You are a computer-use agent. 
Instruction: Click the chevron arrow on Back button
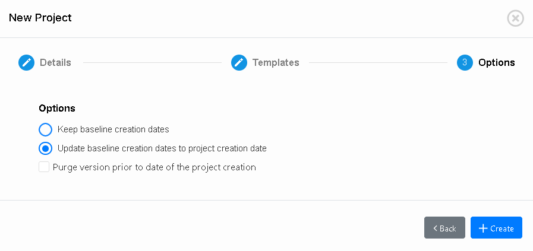point(436,228)
